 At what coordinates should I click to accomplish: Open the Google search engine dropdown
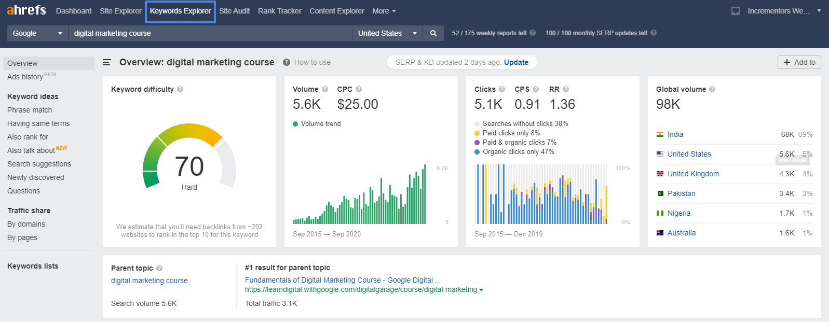[x=37, y=33]
